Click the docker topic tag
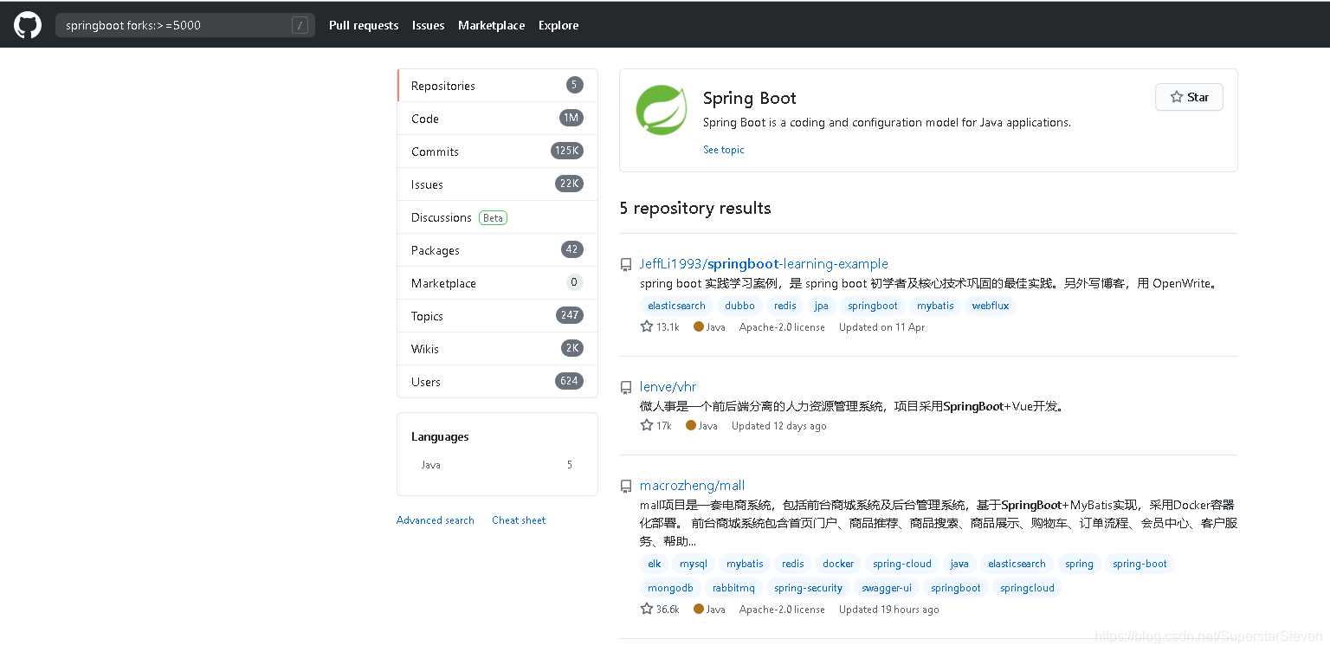 (x=838, y=564)
